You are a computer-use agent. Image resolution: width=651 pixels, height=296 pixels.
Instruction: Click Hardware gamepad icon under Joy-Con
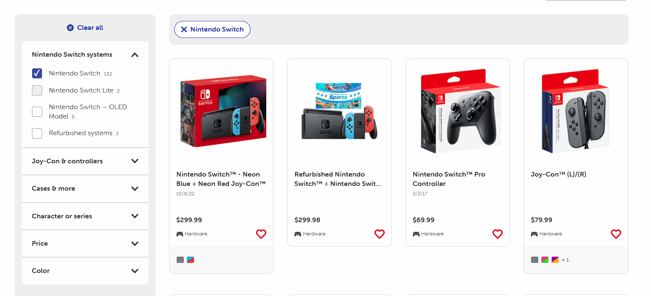(534, 234)
